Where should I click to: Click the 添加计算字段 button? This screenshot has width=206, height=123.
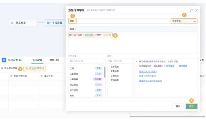coord(35,68)
